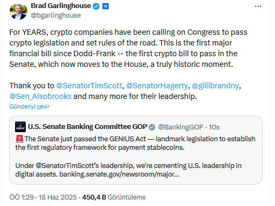Click the @BankingGOP handle
Screen dimensions: 275x206
pos(180,127)
